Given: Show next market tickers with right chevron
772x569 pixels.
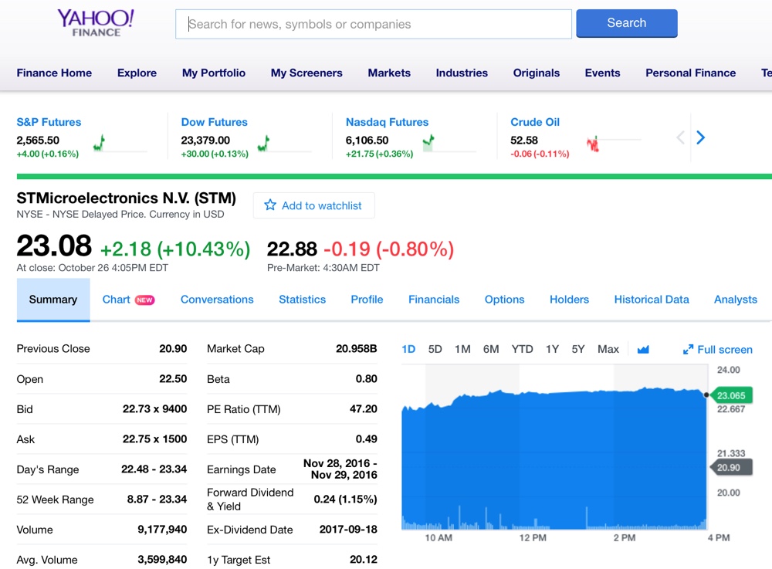Looking at the screenshot, I should 701,137.
